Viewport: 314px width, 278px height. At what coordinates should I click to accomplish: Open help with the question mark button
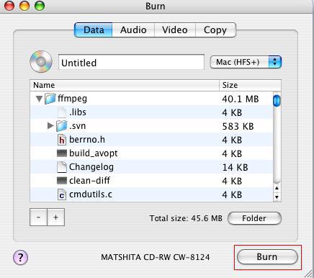coord(20,257)
